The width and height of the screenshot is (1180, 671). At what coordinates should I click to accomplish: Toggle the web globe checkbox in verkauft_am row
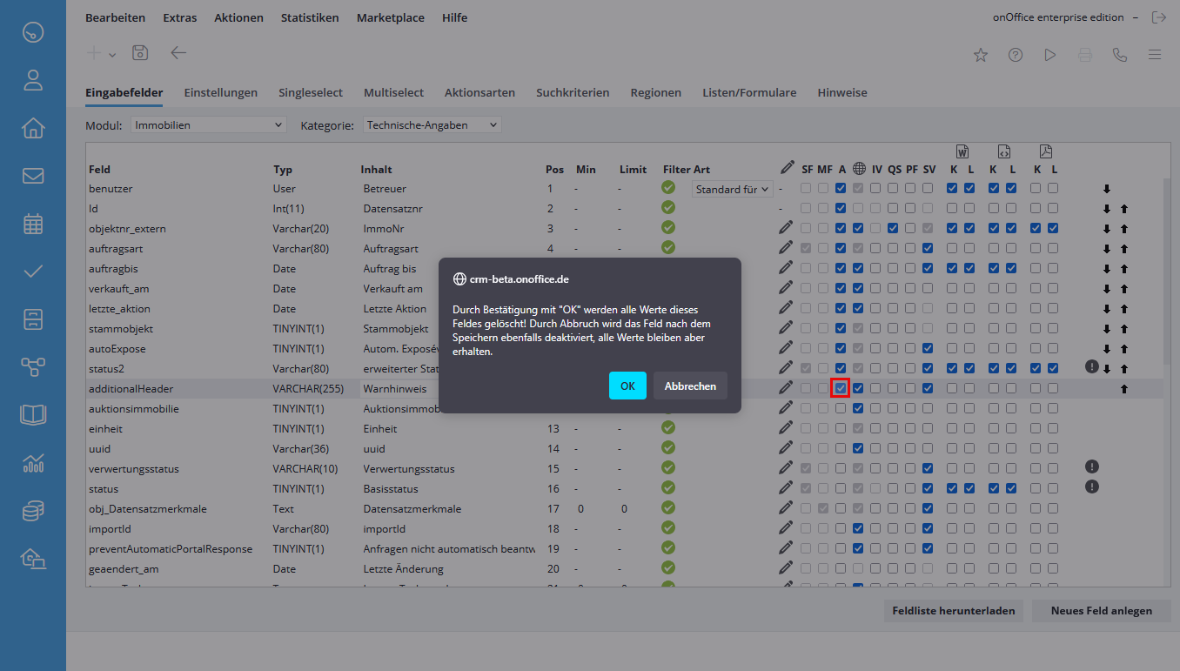point(858,288)
